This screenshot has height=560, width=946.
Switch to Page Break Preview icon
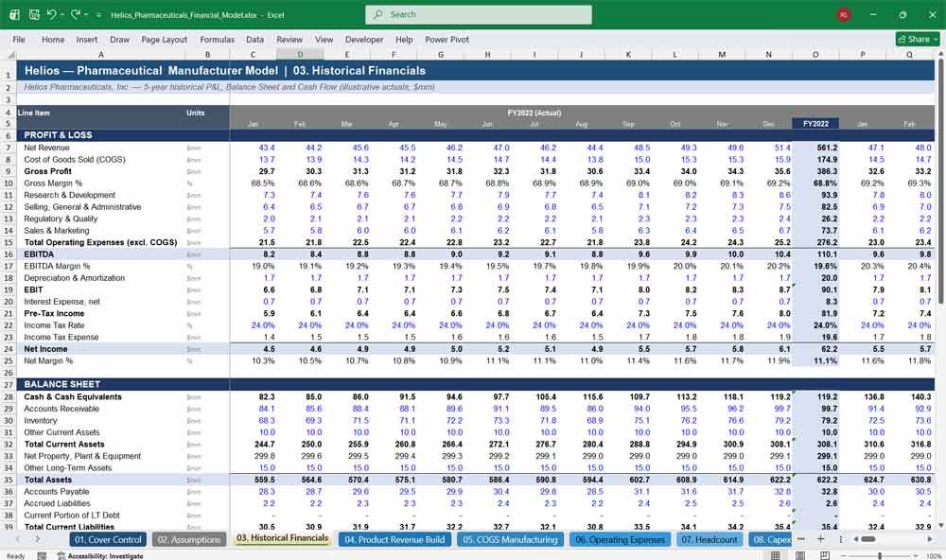825,555
